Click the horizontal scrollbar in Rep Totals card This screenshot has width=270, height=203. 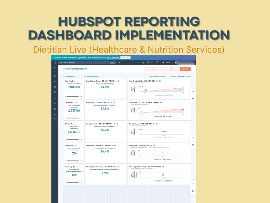(x=73, y=97)
